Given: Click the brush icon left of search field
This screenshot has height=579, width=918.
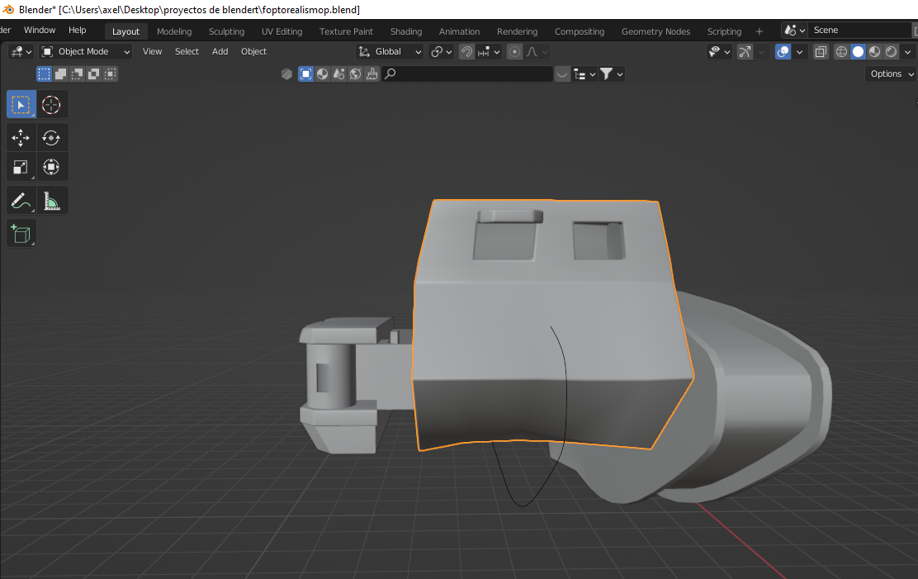Looking at the screenshot, I should (x=371, y=74).
